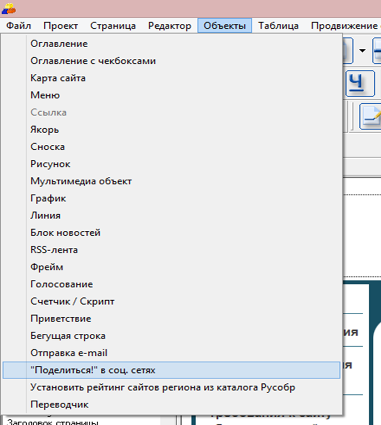Insert Мультимедиа объект from menu
The width and height of the screenshot is (381, 425).
tap(81, 181)
